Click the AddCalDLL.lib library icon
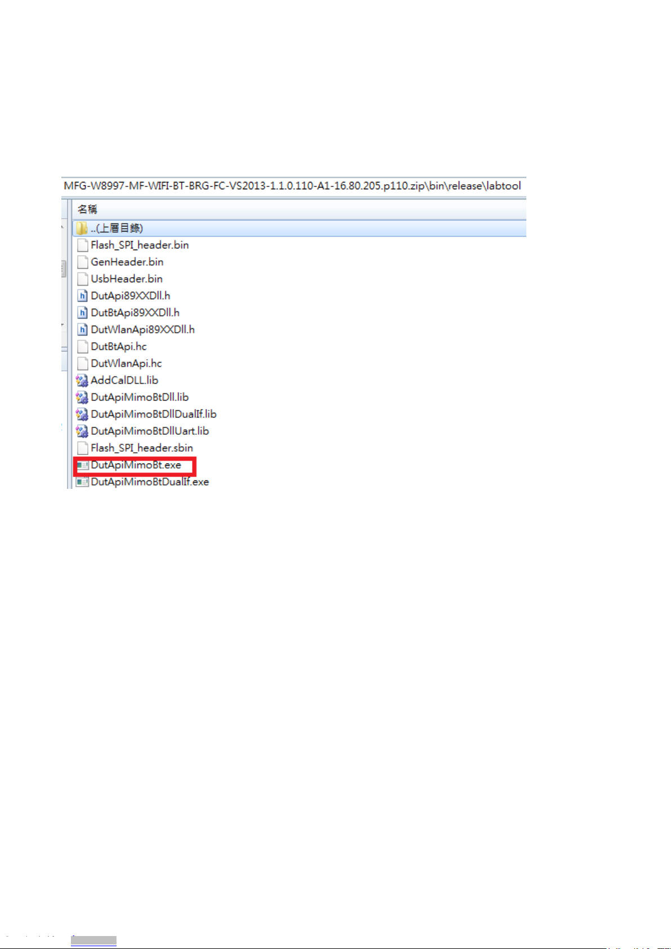This screenshot has height=949, width=671. (82, 380)
